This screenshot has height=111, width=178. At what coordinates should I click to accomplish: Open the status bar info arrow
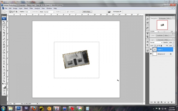(x=37, y=104)
